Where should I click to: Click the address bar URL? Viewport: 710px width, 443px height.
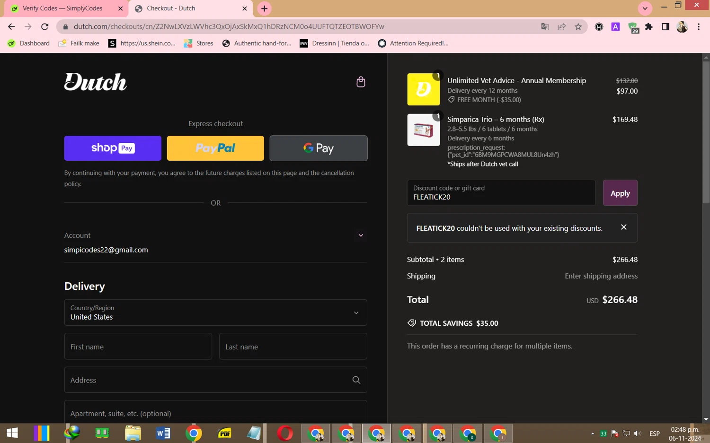pos(229,26)
